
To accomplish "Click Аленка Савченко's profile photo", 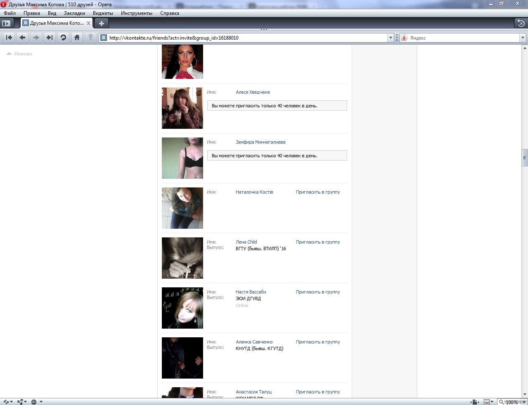I will pyautogui.click(x=182, y=358).
